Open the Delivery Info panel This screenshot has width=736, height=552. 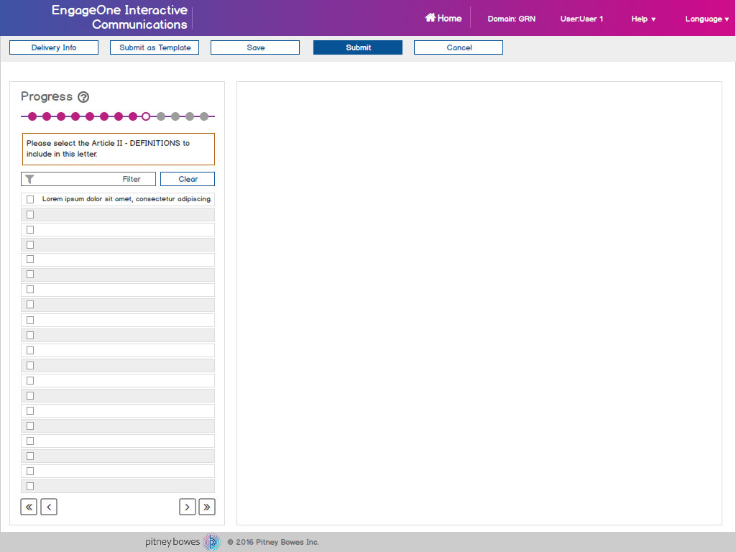54,47
